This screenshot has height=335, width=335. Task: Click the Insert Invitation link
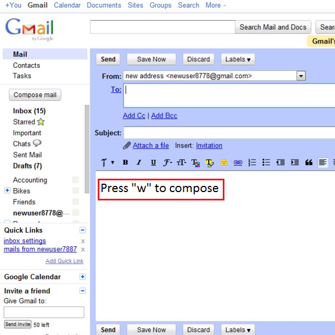[x=209, y=146]
